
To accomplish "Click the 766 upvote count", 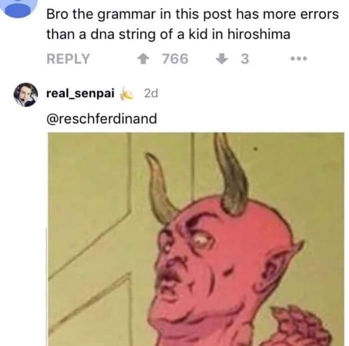I will coord(175,59).
